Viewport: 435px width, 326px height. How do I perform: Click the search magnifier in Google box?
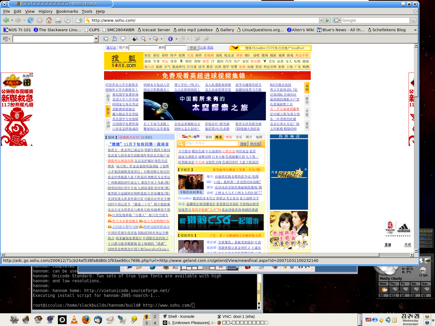413,20
